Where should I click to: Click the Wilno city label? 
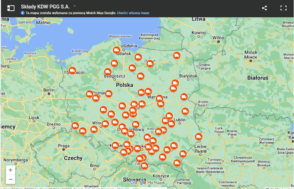[218, 38]
